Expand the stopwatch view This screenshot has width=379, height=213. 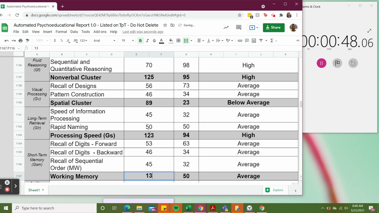[369, 31]
